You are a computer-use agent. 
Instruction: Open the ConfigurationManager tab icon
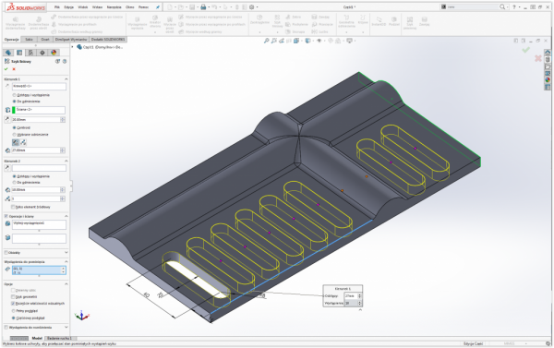30,53
